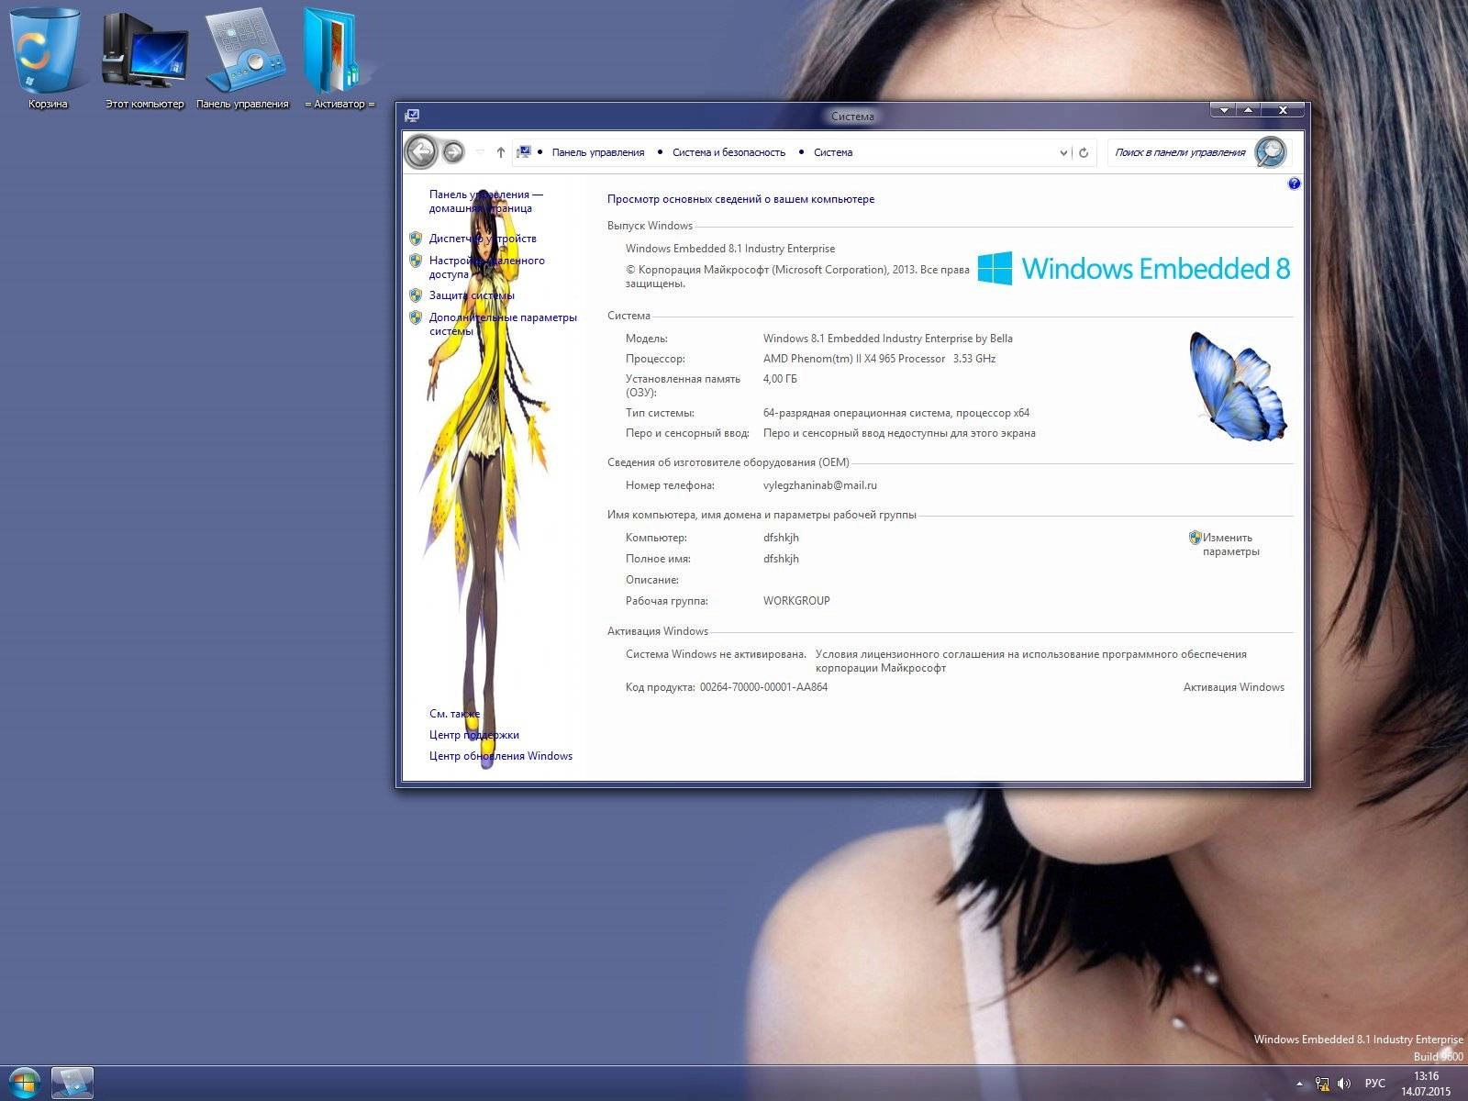Click the Система window title icon

coord(412,116)
